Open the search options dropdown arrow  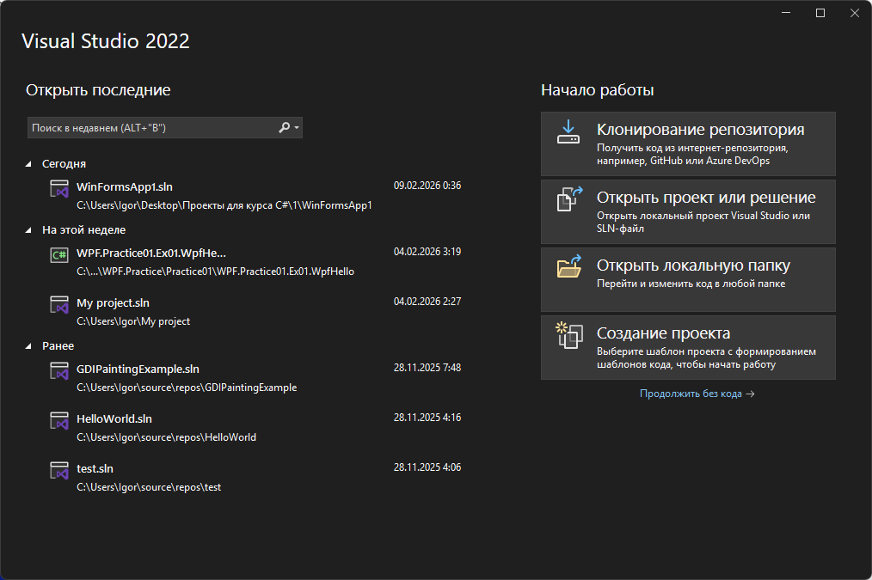[297, 128]
